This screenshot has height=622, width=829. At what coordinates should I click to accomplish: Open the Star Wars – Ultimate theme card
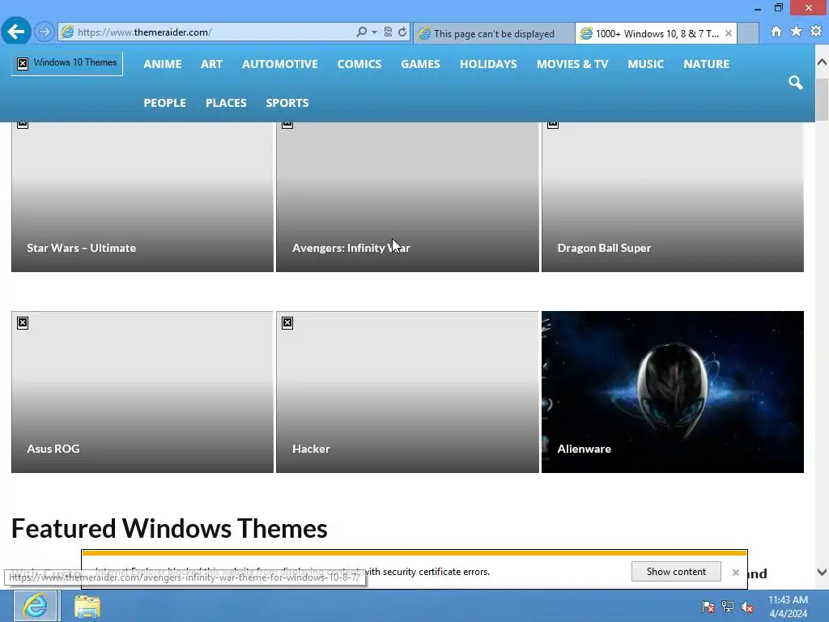[x=142, y=197]
